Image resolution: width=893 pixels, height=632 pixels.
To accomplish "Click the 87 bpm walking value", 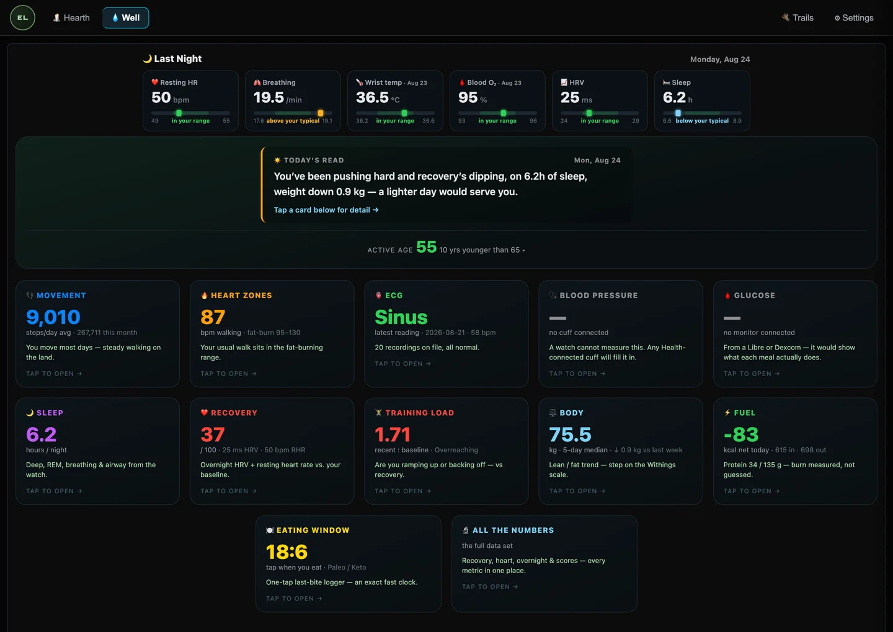I will point(213,317).
